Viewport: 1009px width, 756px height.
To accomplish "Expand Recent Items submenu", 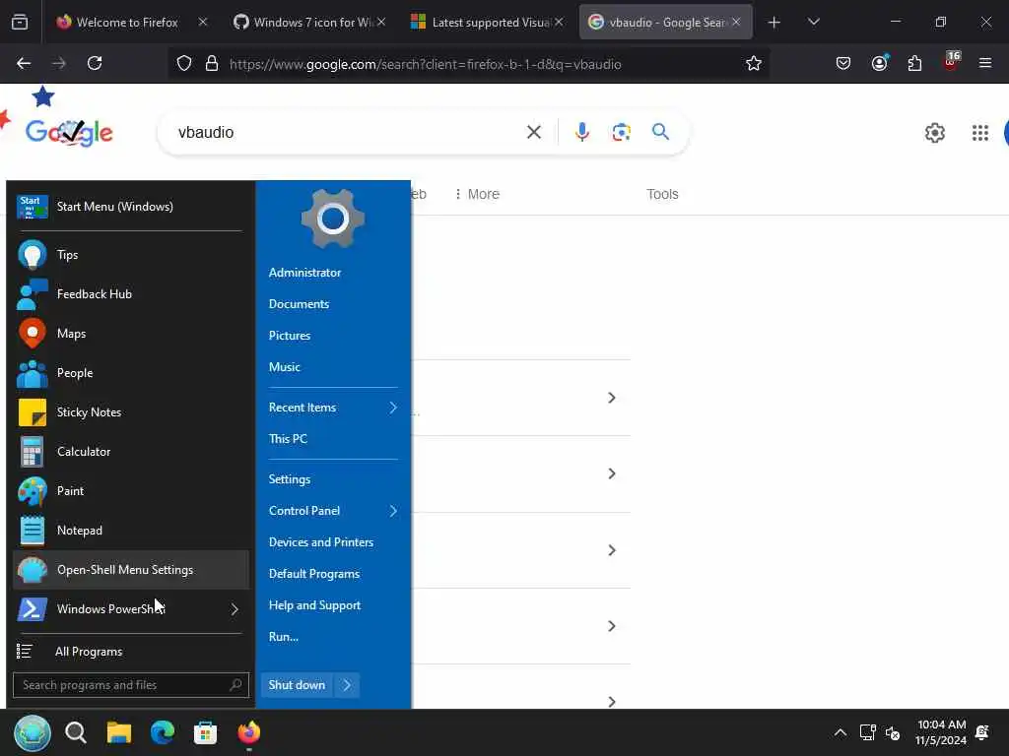I will tap(392, 408).
